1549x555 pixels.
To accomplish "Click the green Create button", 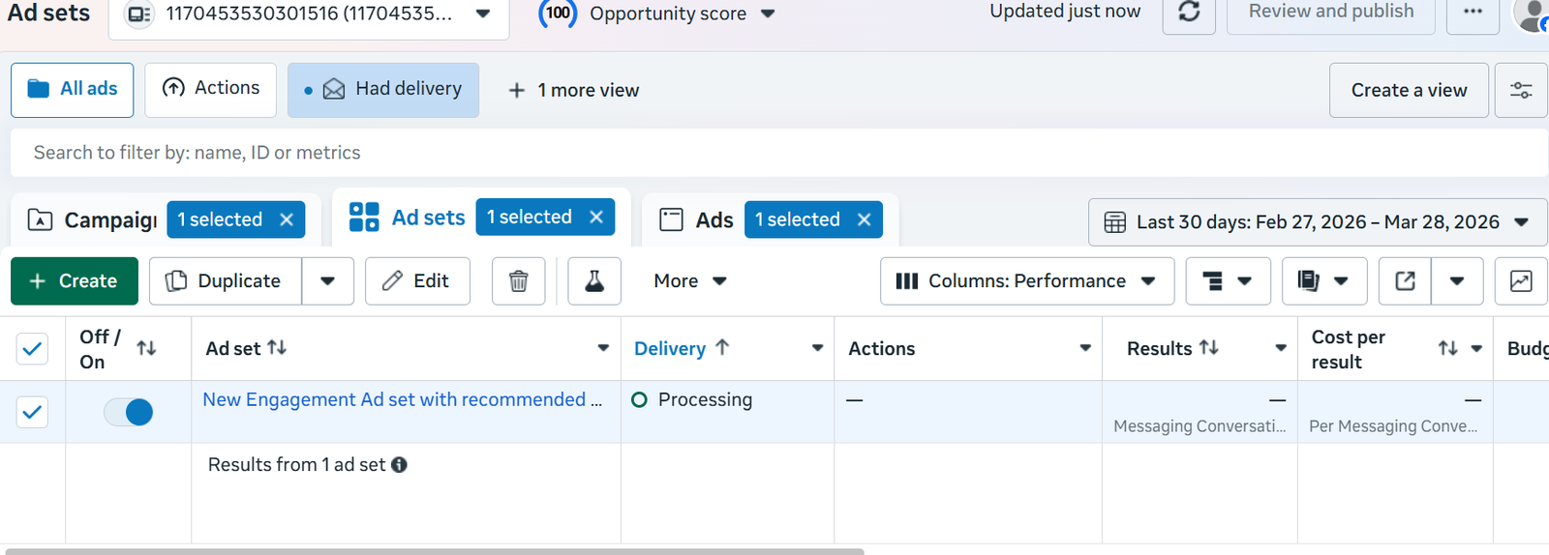I will coord(75,281).
